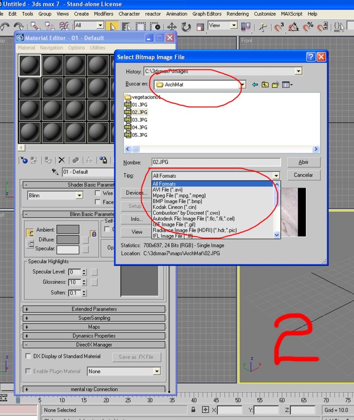The width and height of the screenshot is (354, 420).
Task: Activate the Select and Rotate tool
Action: point(186,27)
